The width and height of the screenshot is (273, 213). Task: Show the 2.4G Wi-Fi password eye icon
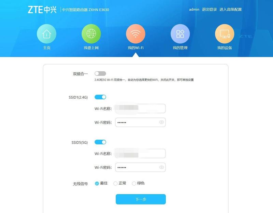tap(161, 122)
